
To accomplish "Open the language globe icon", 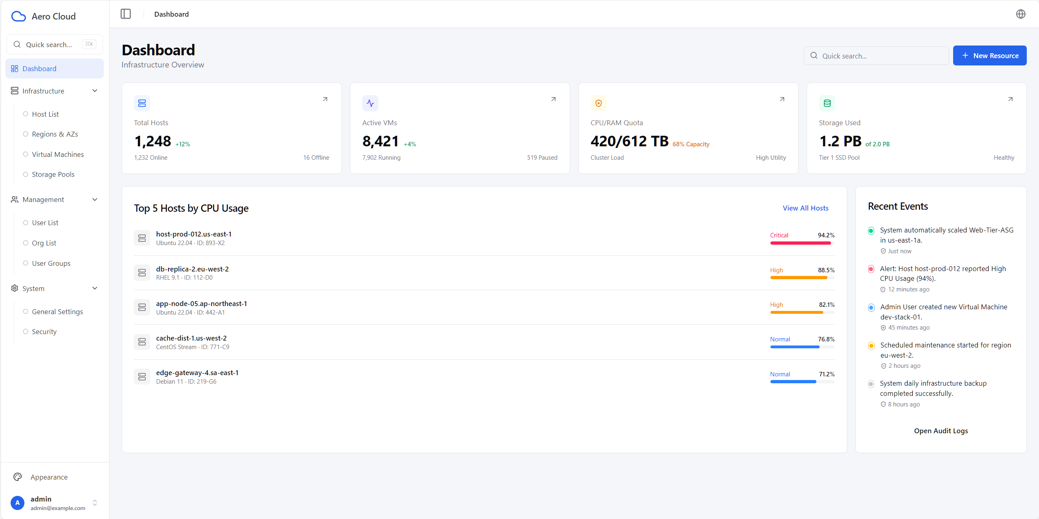I will (1021, 14).
